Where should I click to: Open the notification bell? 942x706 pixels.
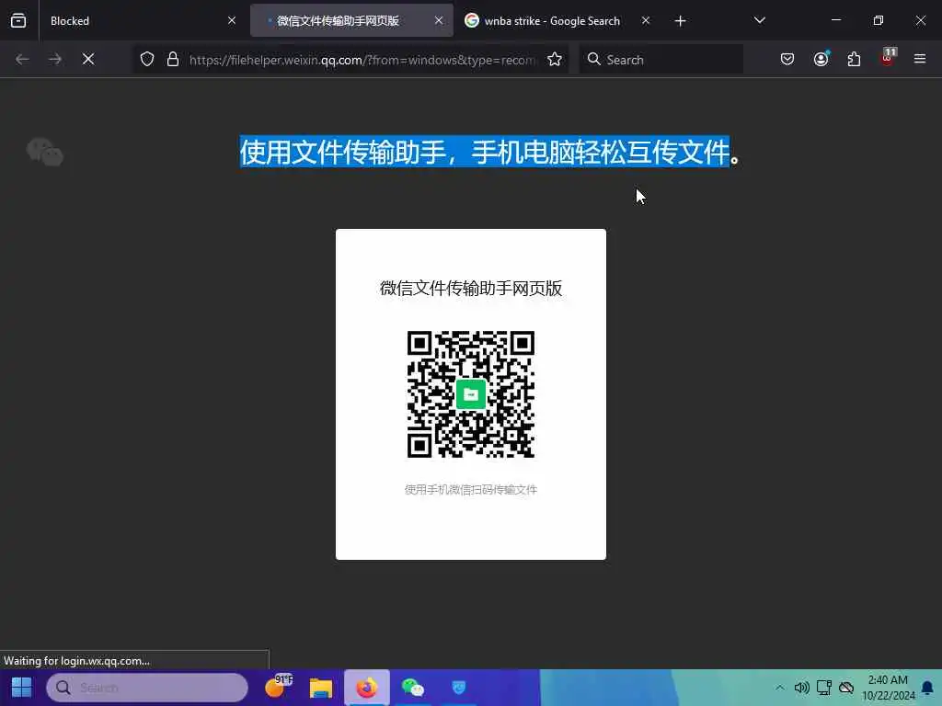pos(927,688)
